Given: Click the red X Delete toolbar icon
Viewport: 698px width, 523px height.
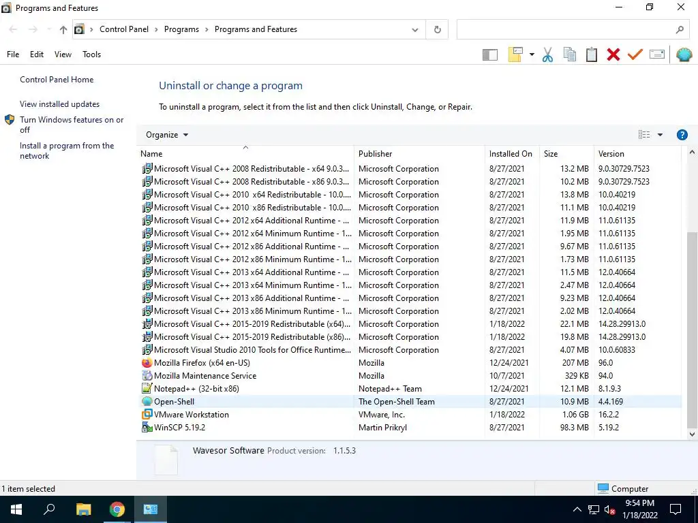Looking at the screenshot, I should [613, 54].
